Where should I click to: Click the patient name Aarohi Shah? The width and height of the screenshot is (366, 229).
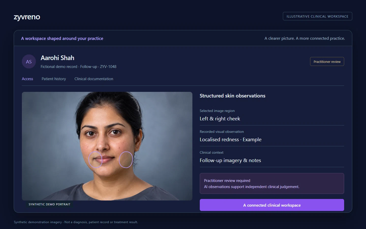(57, 58)
